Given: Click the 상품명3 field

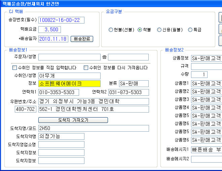Looking at the screenshot, I should point(207,99).
